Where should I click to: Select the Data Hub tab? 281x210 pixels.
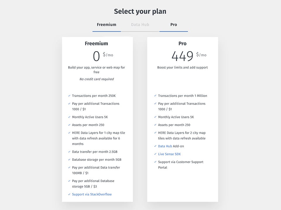tap(140, 24)
